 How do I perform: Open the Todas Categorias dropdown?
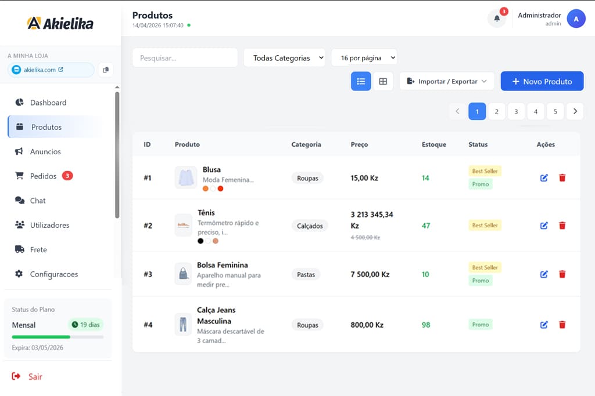point(284,57)
